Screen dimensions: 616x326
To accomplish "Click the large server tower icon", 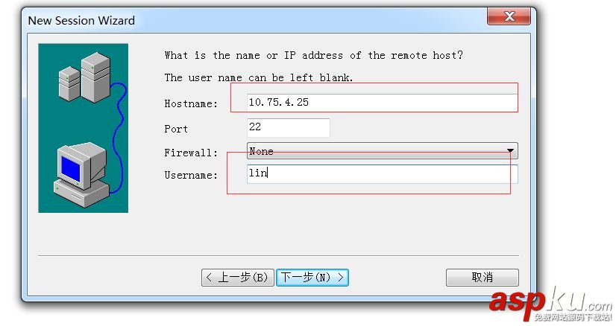I will pos(95,76).
